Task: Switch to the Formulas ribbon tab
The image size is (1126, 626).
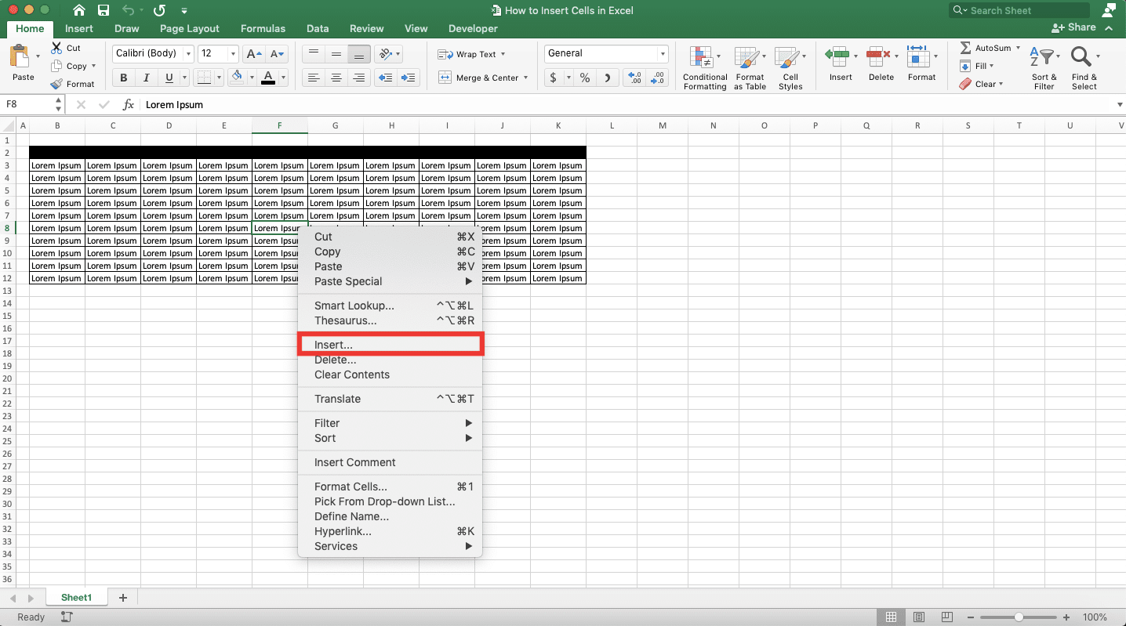Action: [263, 28]
